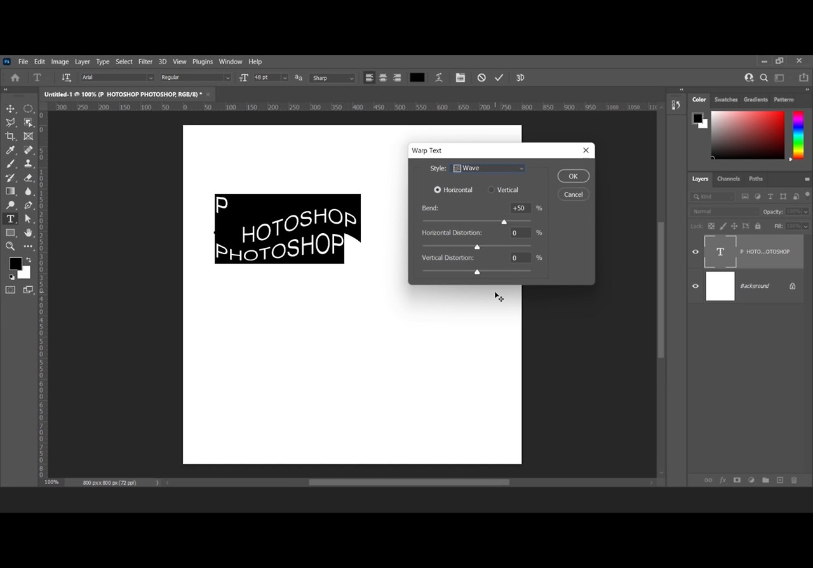Click the Horizontal Distortion slider handle

(x=477, y=247)
